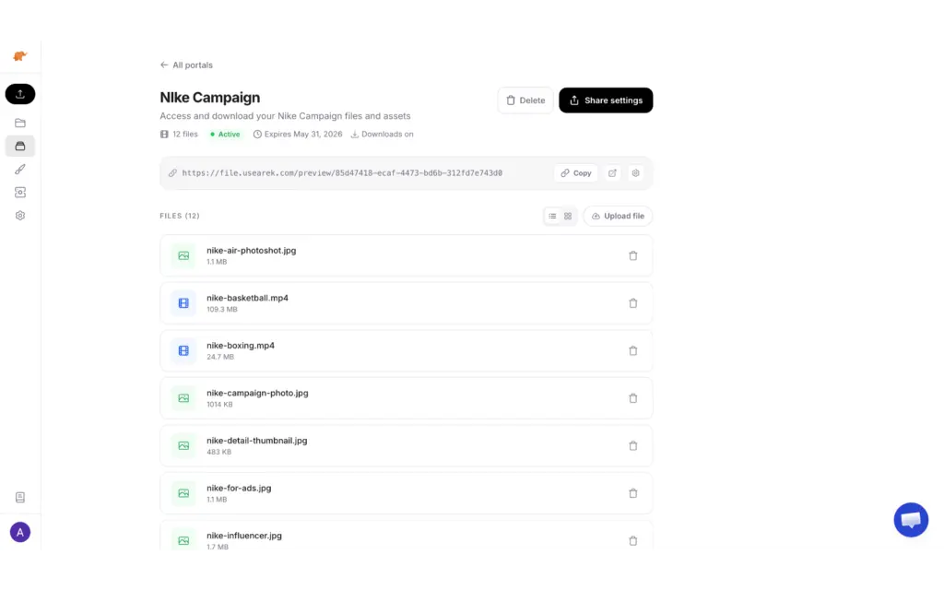Image resolution: width=944 pixels, height=590 pixels.
Task: Select the nike-influencer.jpg file name
Action: tap(243, 536)
